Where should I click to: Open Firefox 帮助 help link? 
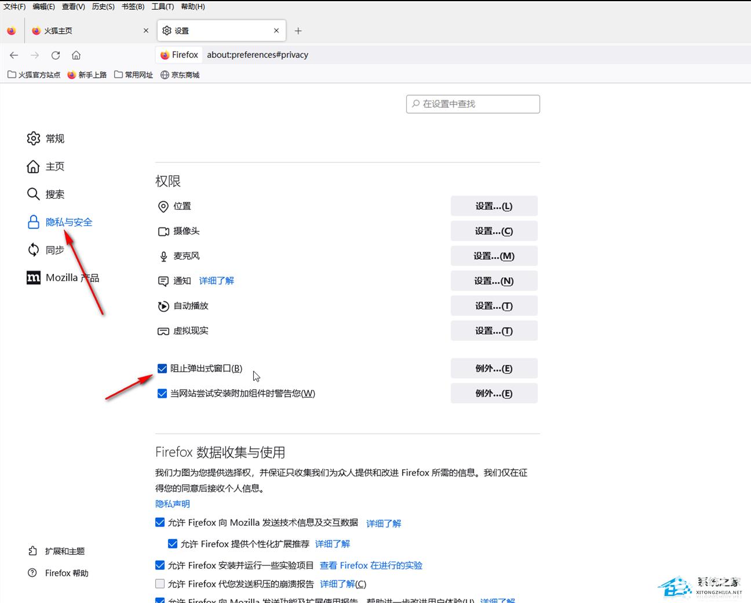[58, 573]
